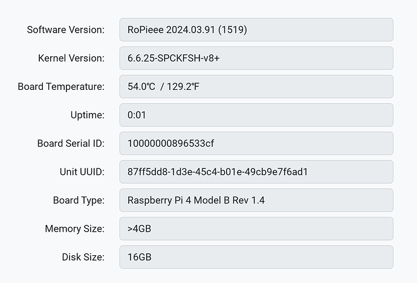417x283 pixels.
Task: Click the Uptime label
Action: pos(88,115)
